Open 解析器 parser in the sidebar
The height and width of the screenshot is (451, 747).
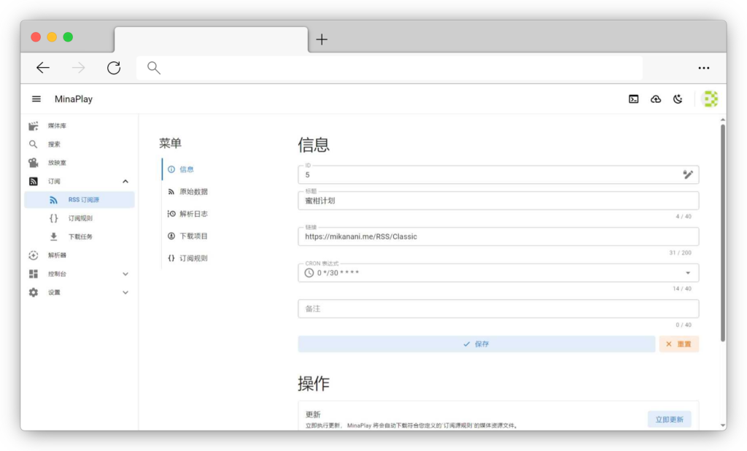point(58,255)
